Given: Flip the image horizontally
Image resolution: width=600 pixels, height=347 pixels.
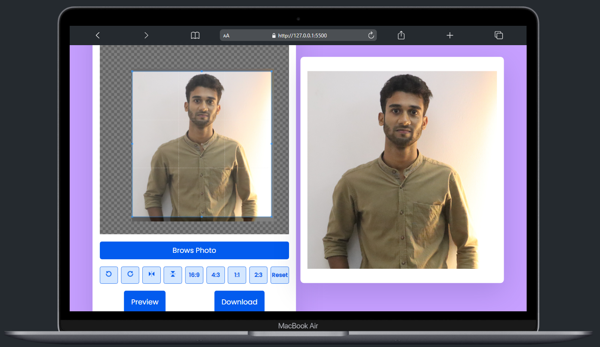Looking at the screenshot, I should pos(151,275).
